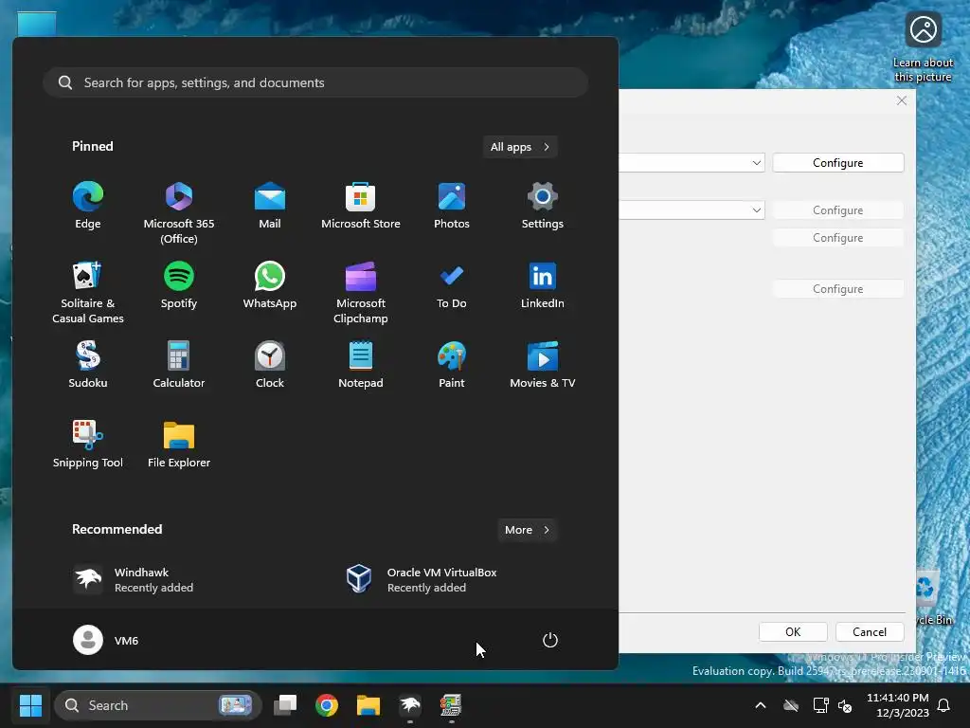The width and height of the screenshot is (970, 728).
Task: Launch Notepad from pinned apps
Action: (x=361, y=365)
